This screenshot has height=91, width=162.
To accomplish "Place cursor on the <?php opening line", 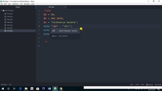I will [x=47, y=11].
